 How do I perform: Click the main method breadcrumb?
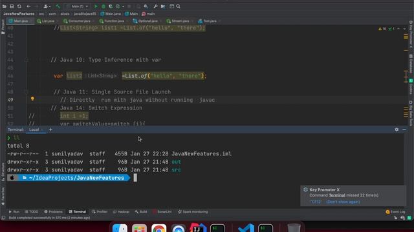pyautogui.click(x=148, y=14)
